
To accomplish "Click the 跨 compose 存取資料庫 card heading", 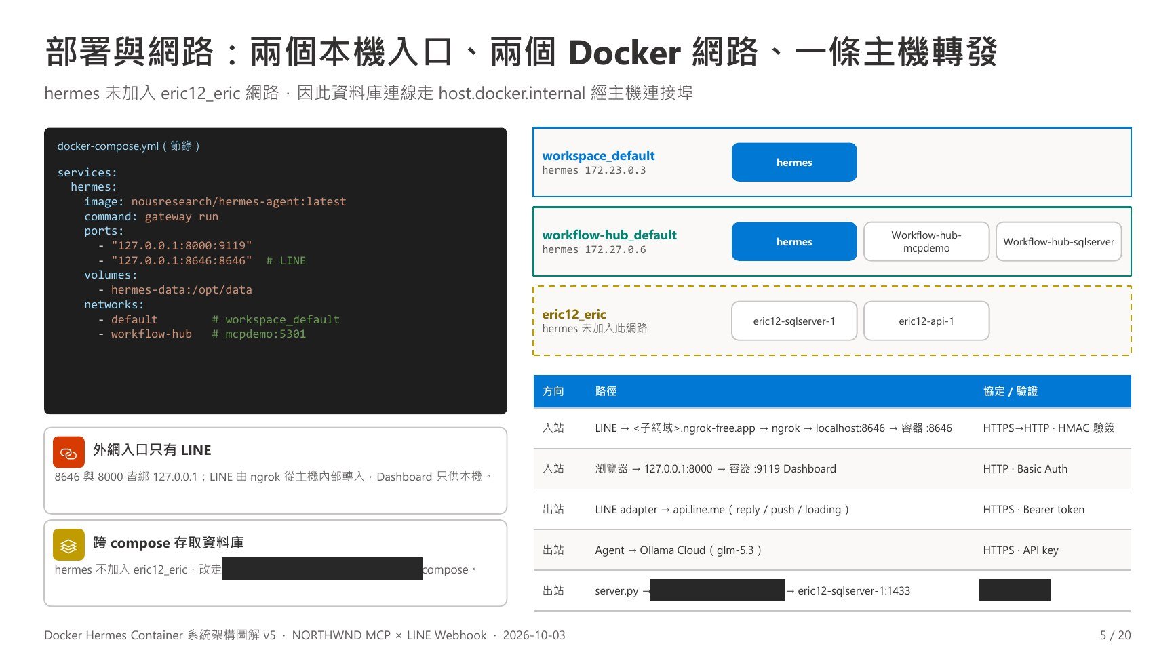I will click(x=168, y=542).
